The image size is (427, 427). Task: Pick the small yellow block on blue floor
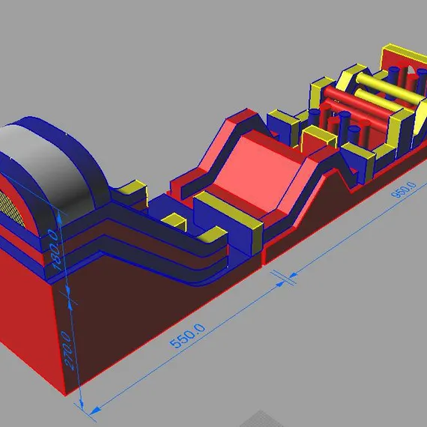point(174,222)
